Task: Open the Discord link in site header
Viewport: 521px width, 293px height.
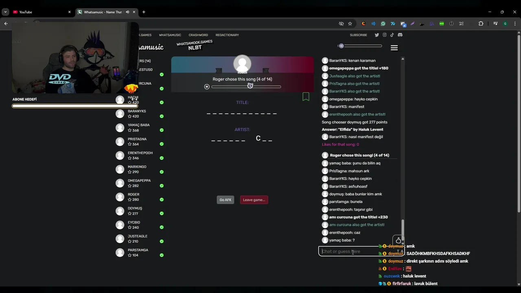Action: pyautogui.click(x=400, y=35)
